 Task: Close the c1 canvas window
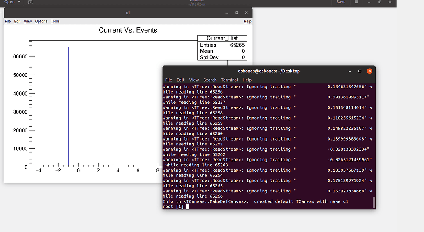click(246, 13)
